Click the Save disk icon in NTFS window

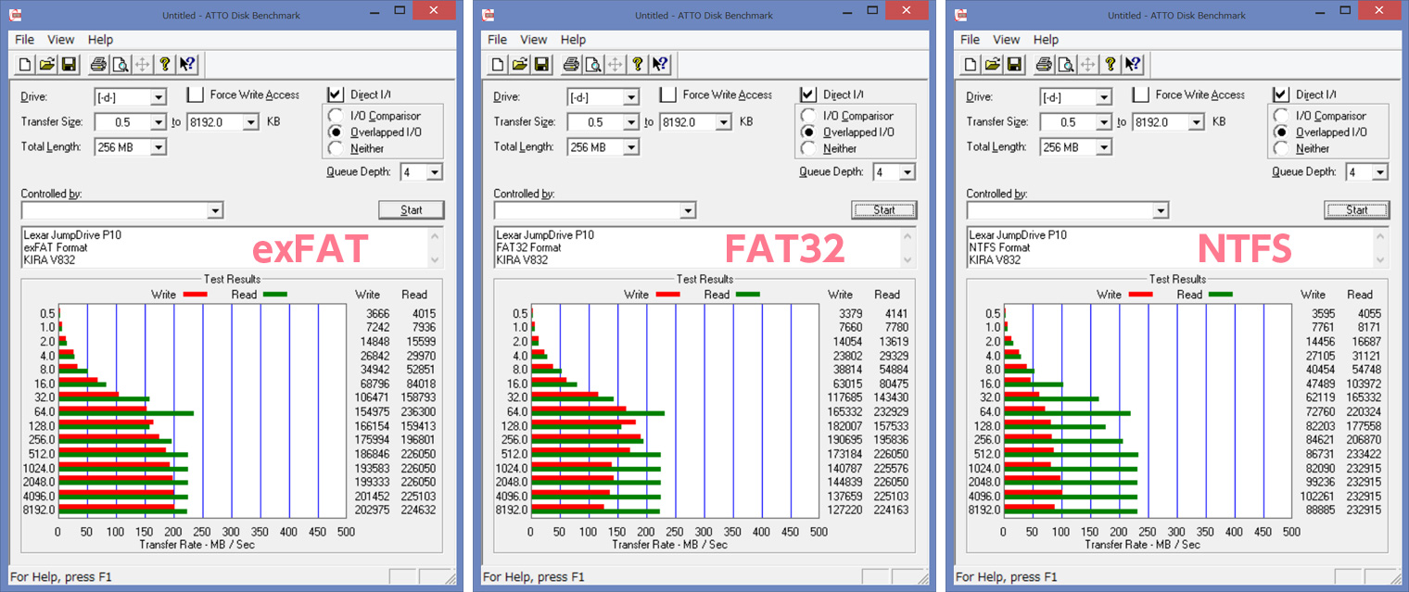[1014, 64]
